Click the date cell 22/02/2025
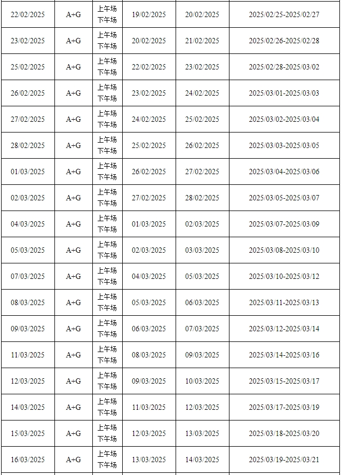341x475 pixels. click(28, 14)
